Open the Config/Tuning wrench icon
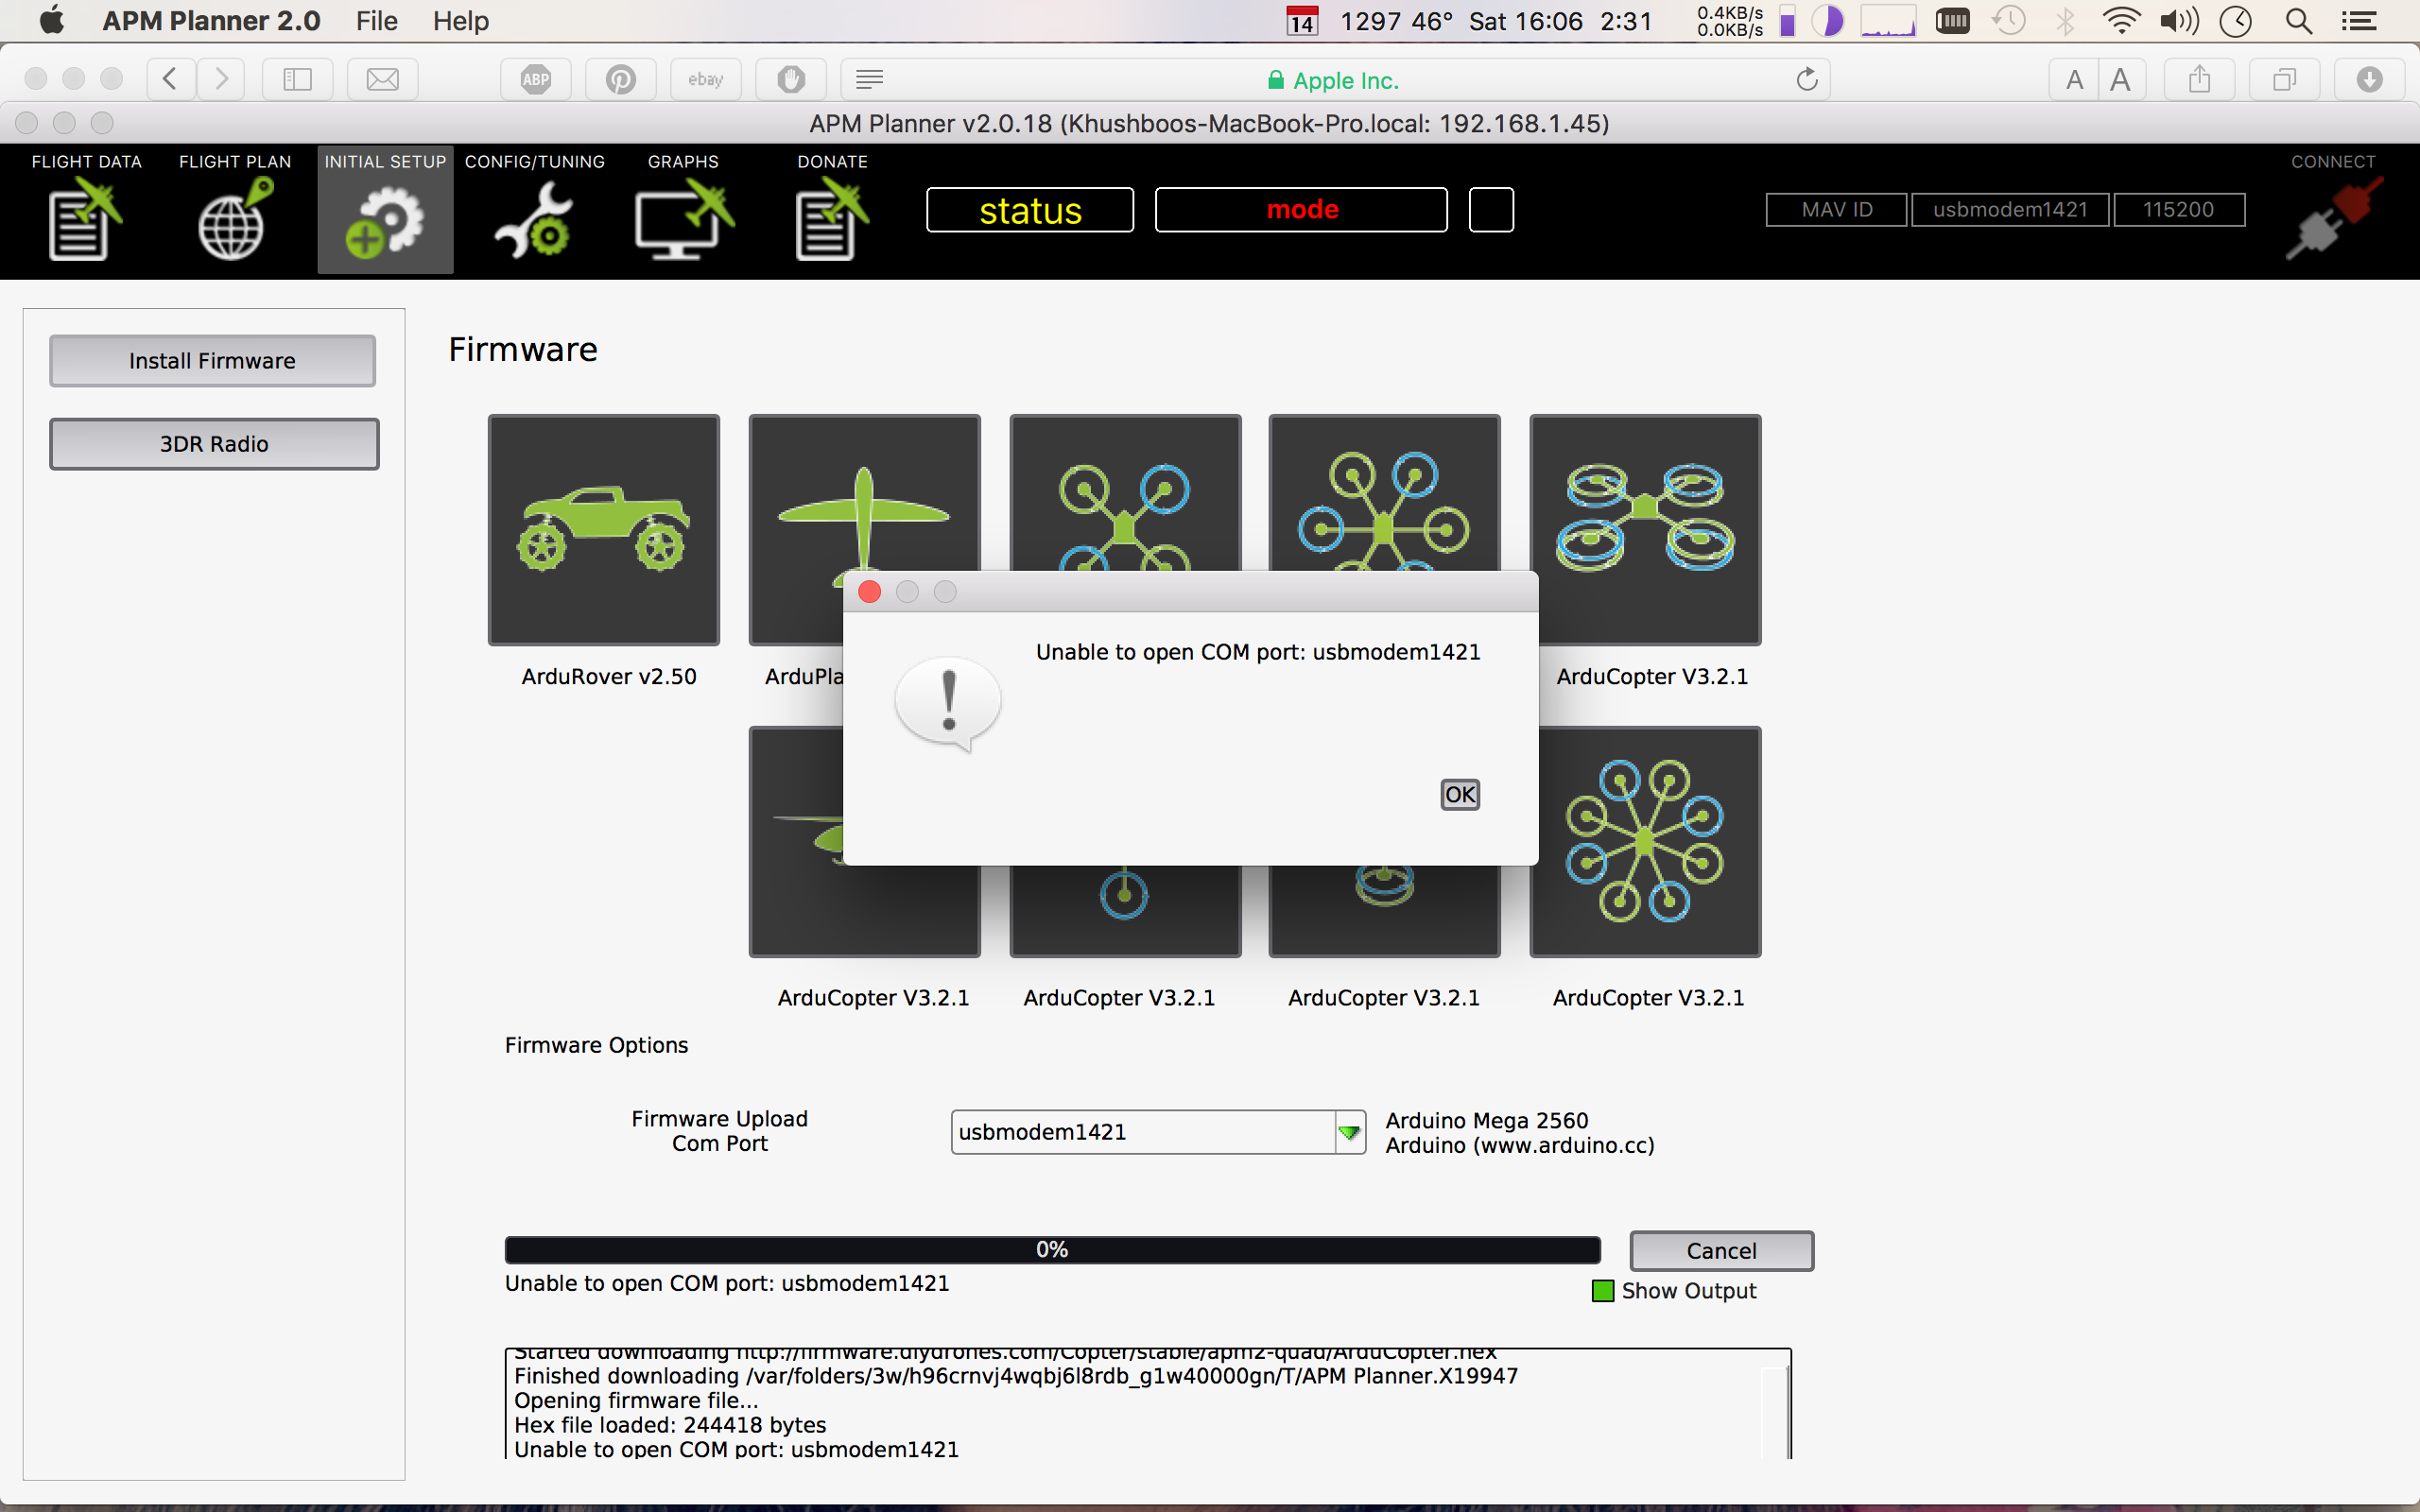This screenshot has width=2420, height=1512. (x=534, y=222)
